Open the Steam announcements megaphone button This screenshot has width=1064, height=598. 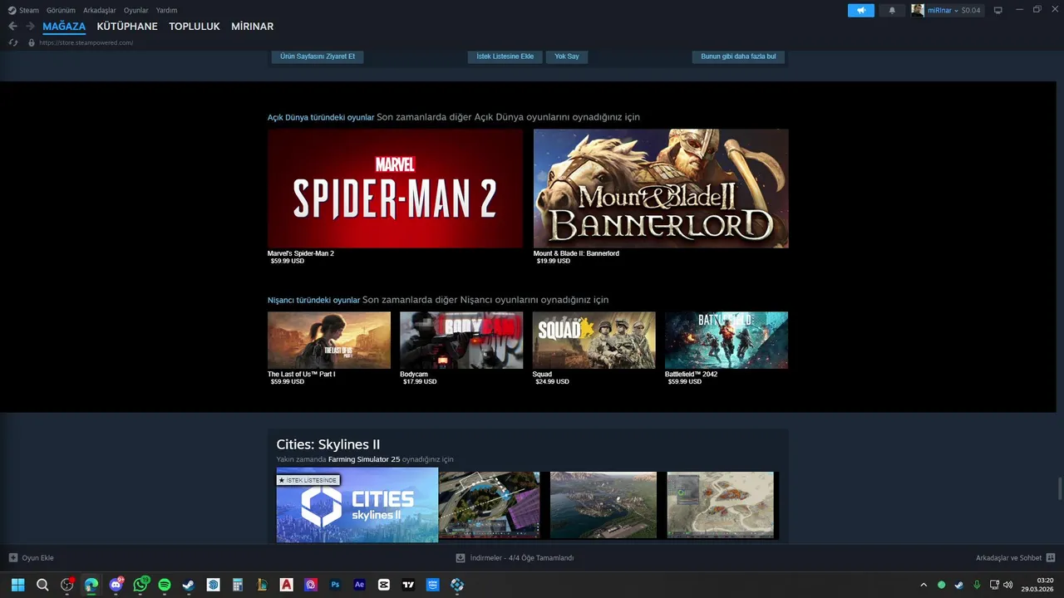tap(861, 10)
